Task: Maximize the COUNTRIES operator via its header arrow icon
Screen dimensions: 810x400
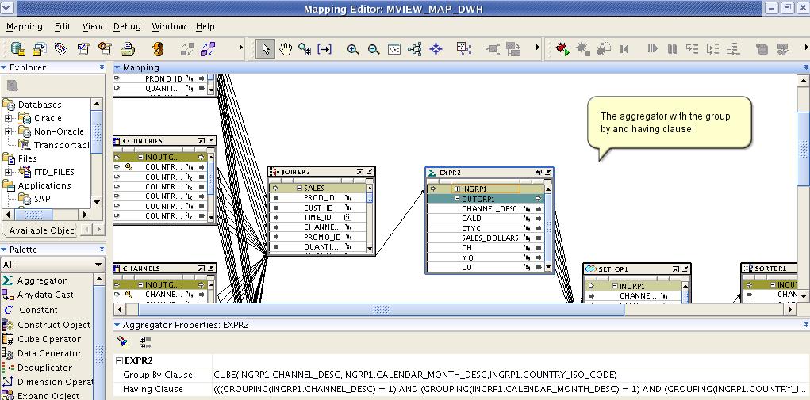Action: tap(201, 141)
